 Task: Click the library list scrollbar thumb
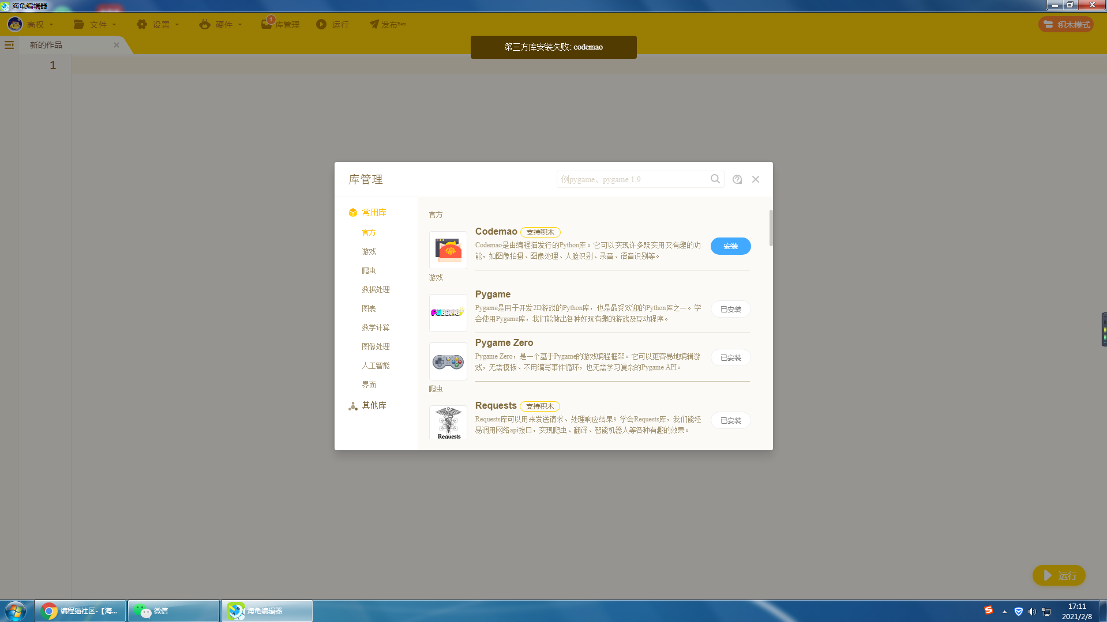pos(771,228)
